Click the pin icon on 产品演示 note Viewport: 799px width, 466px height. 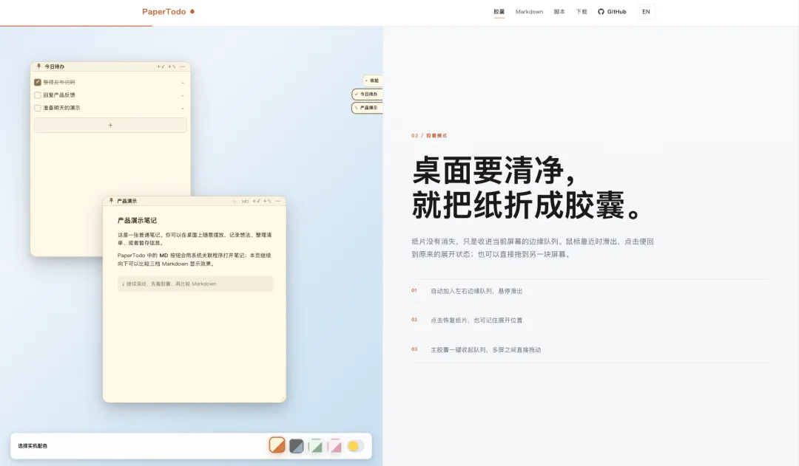(111, 201)
